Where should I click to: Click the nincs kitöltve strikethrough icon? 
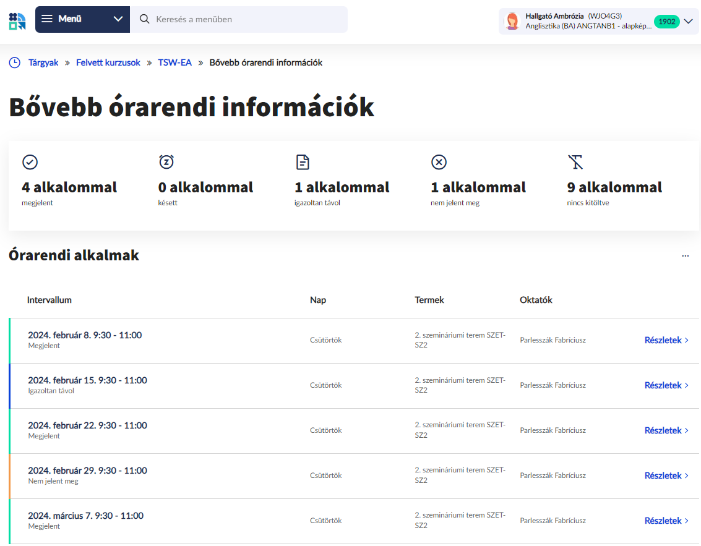575,161
